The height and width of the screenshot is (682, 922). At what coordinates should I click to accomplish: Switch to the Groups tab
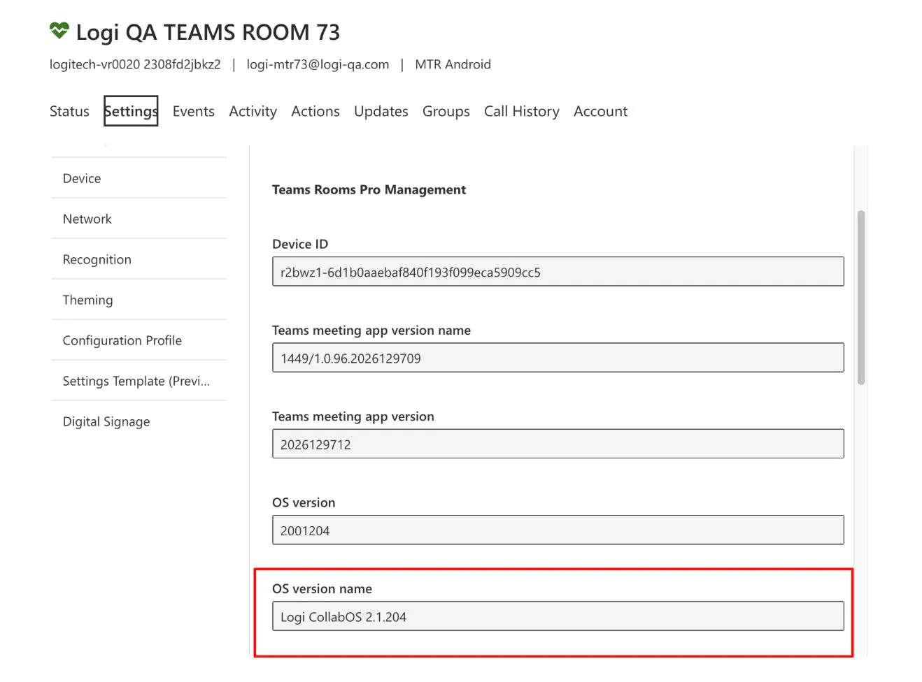click(446, 111)
